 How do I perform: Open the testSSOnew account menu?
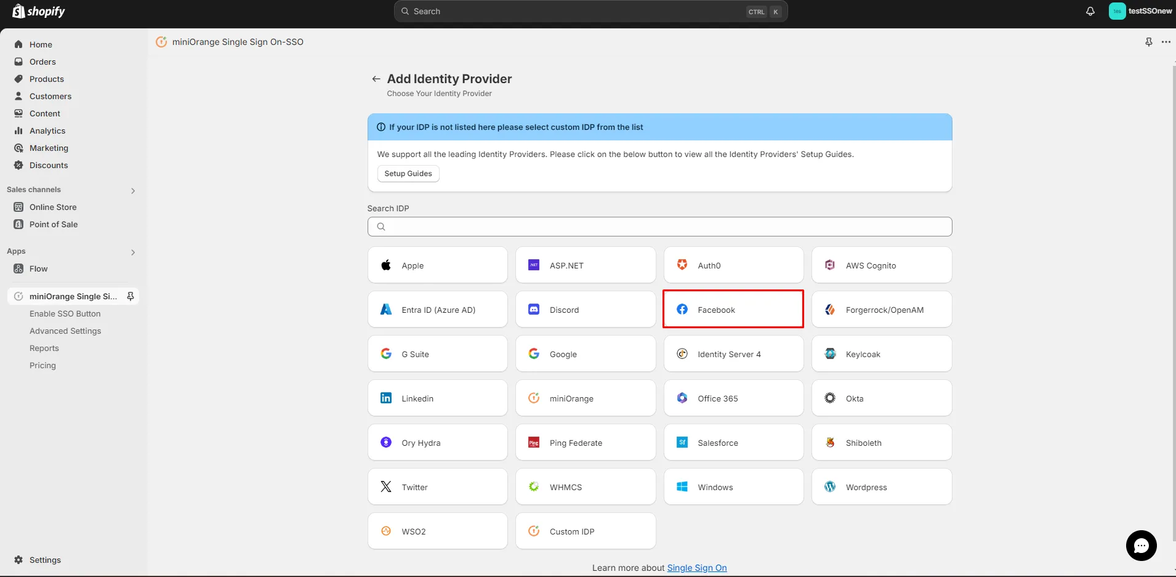pos(1141,11)
